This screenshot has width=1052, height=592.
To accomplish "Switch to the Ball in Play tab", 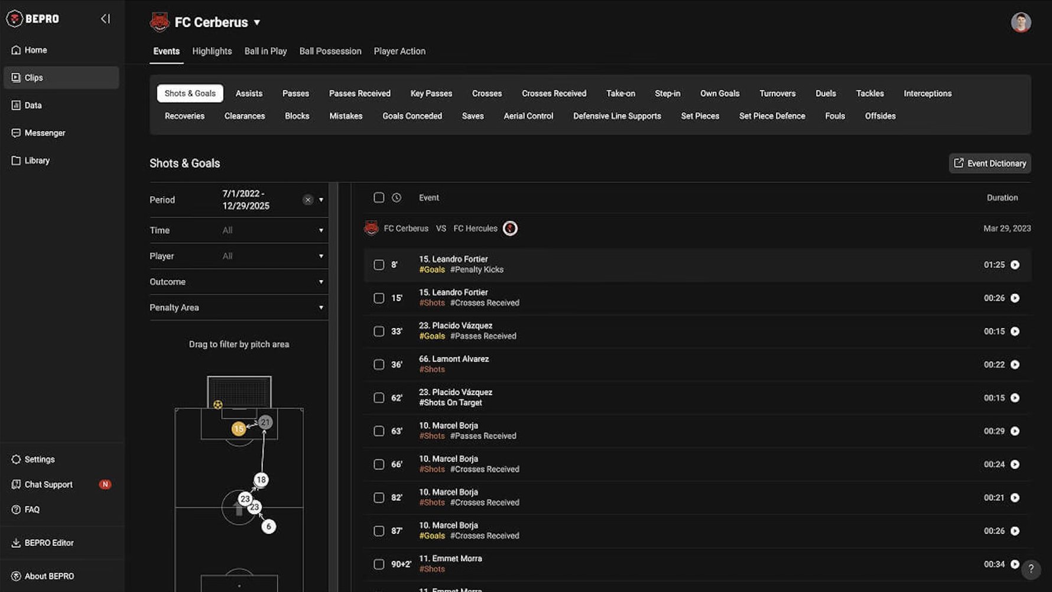I will click(265, 51).
